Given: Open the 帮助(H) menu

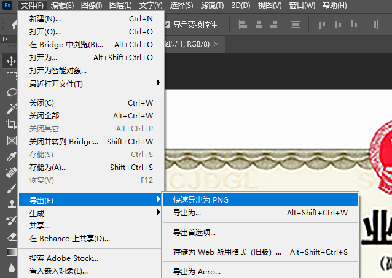Looking at the screenshot, I should tap(334, 6).
